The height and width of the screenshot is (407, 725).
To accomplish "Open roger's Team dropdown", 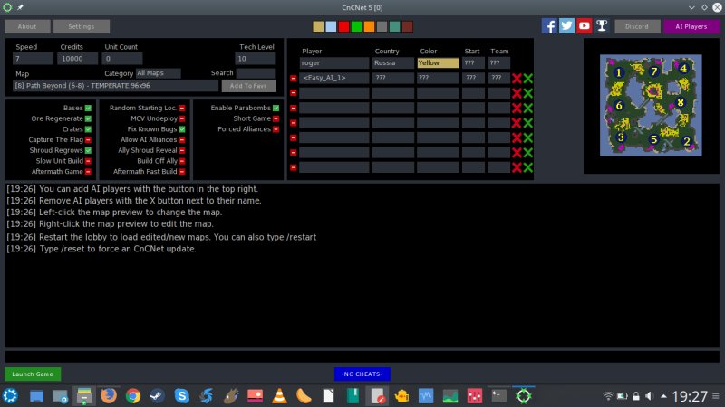I will [x=498, y=62].
